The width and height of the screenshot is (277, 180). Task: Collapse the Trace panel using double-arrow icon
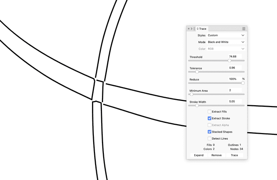pos(192,29)
